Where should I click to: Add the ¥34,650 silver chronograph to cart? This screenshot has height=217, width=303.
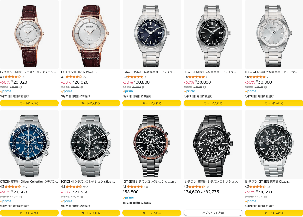pos(274,213)
